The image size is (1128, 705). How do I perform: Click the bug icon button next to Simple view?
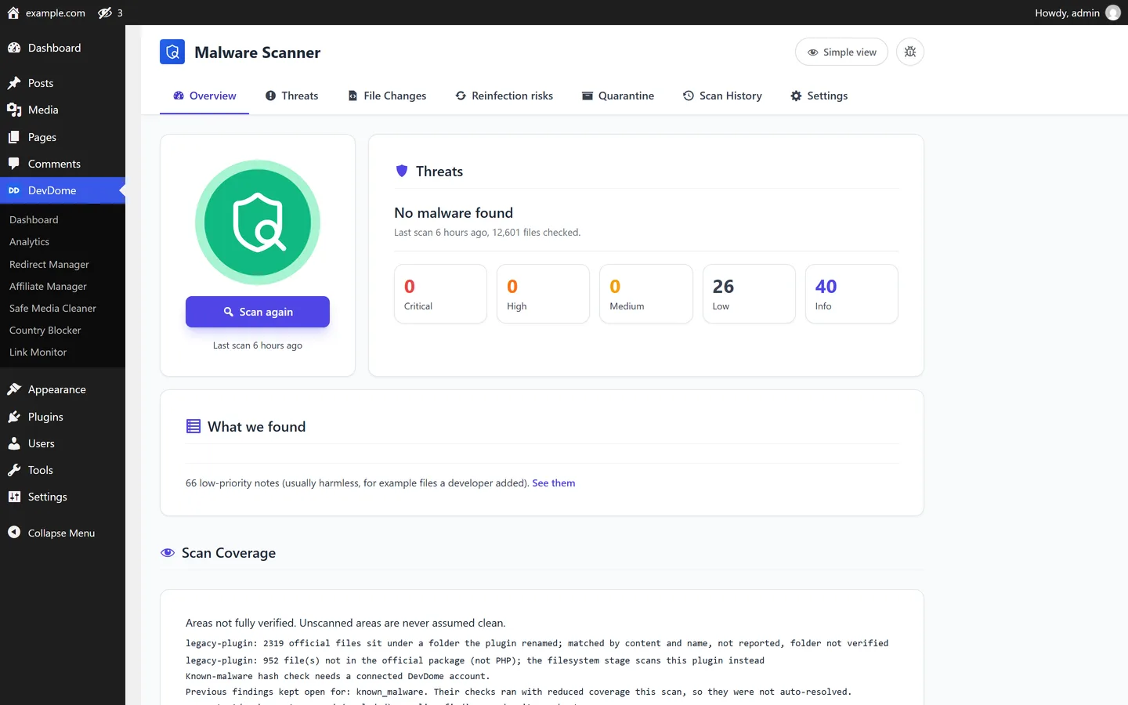pyautogui.click(x=910, y=52)
